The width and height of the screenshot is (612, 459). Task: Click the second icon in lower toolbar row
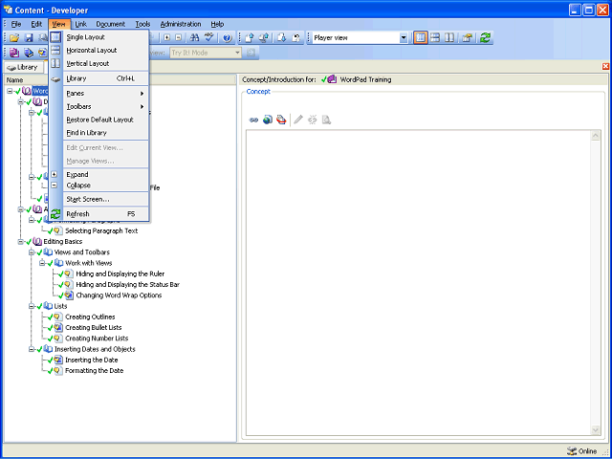click(29, 53)
